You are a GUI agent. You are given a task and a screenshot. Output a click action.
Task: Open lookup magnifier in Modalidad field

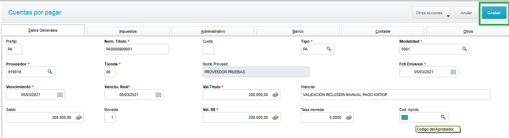point(464,49)
